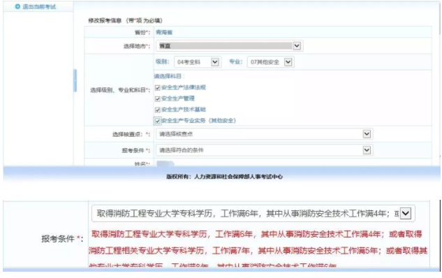442x278 pixels.
Task: Click the 请选择科目 label
Action: [x=170, y=76]
